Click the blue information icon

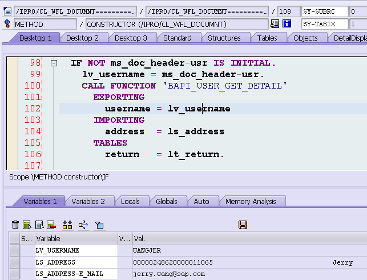[287, 23]
